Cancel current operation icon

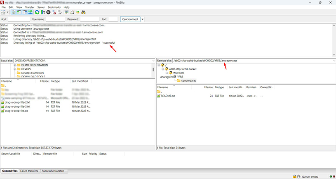(x=48, y=12)
